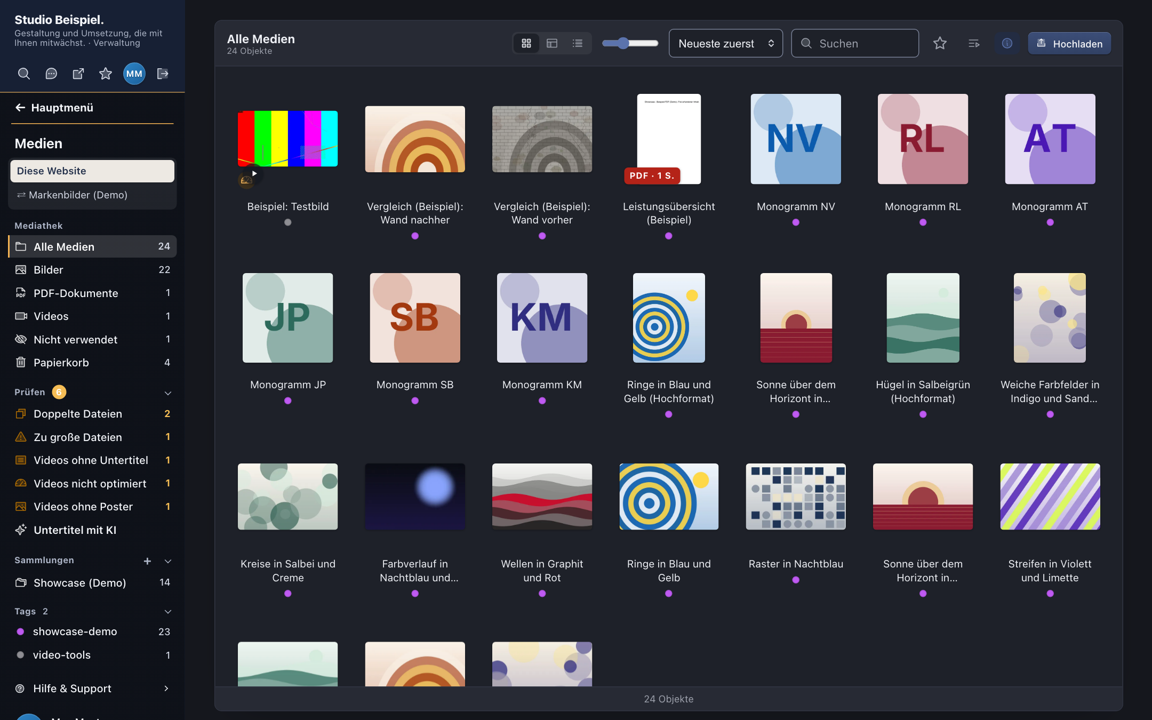Expand Hilfe & Support menu
The width and height of the screenshot is (1152, 720).
click(92, 689)
